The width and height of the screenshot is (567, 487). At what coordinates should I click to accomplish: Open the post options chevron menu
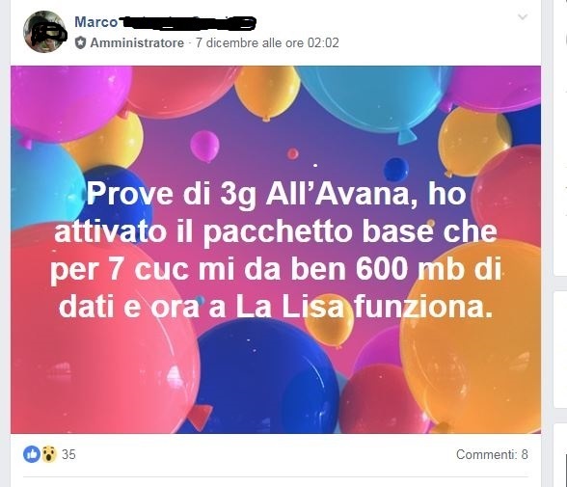click(x=523, y=16)
